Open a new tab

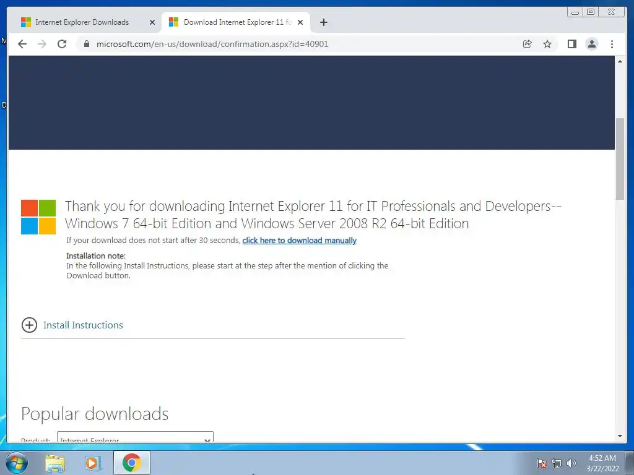click(323, 22)
